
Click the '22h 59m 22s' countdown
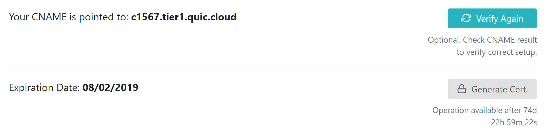[514, 122]
